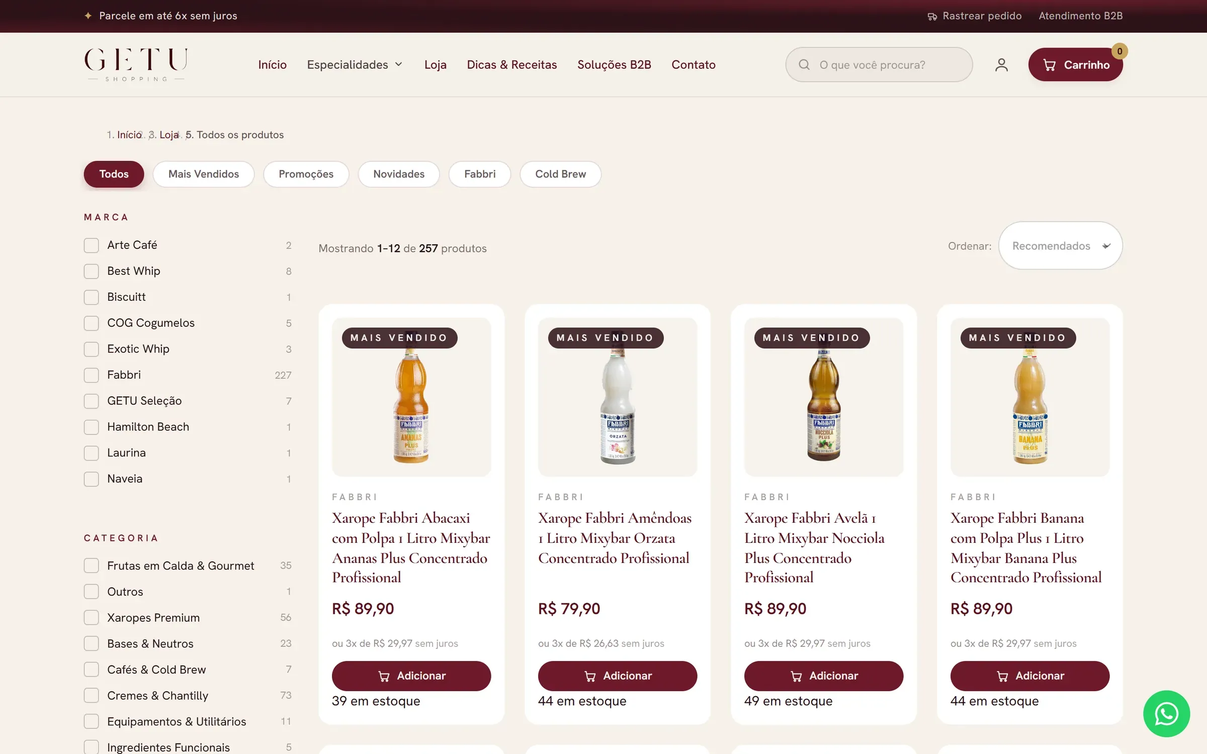
Task: Go to Início in the navigation
Action: [x=272, y=65]
